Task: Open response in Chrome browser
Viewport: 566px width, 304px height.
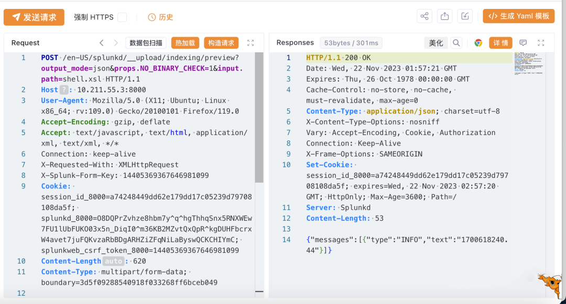Action: [478, 43]
